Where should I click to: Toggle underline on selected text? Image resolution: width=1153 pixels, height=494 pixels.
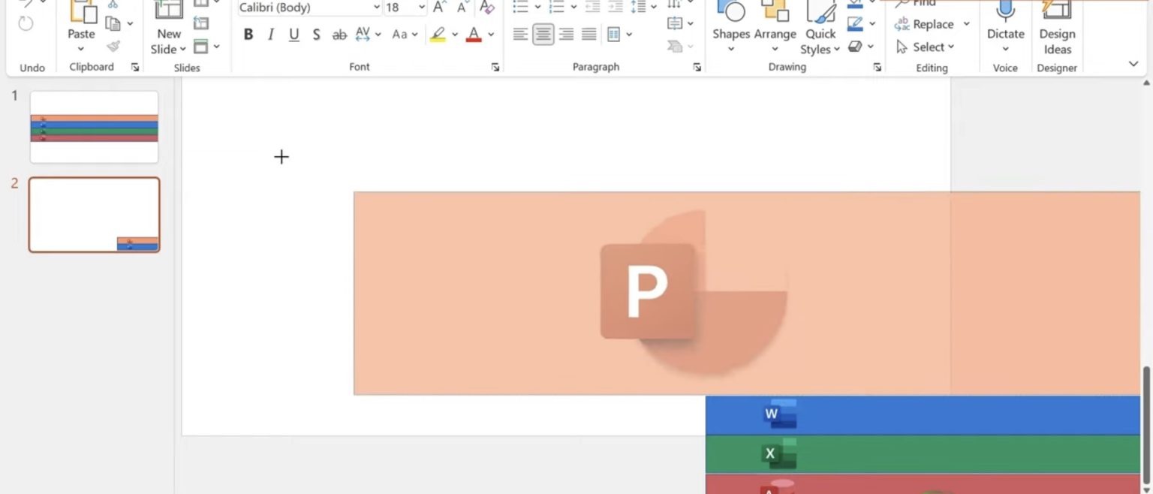pos(294,34)
